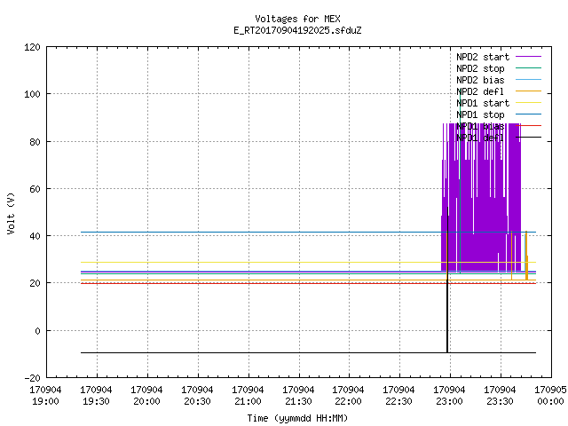This screenshot has width=568, height=426.
Task: Click the x-axis label 170904 19:00
Action: click(x=45, y=396)
